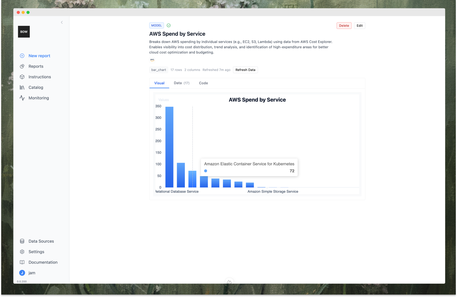Click the blue tooltip series dot

coord(206,171)
